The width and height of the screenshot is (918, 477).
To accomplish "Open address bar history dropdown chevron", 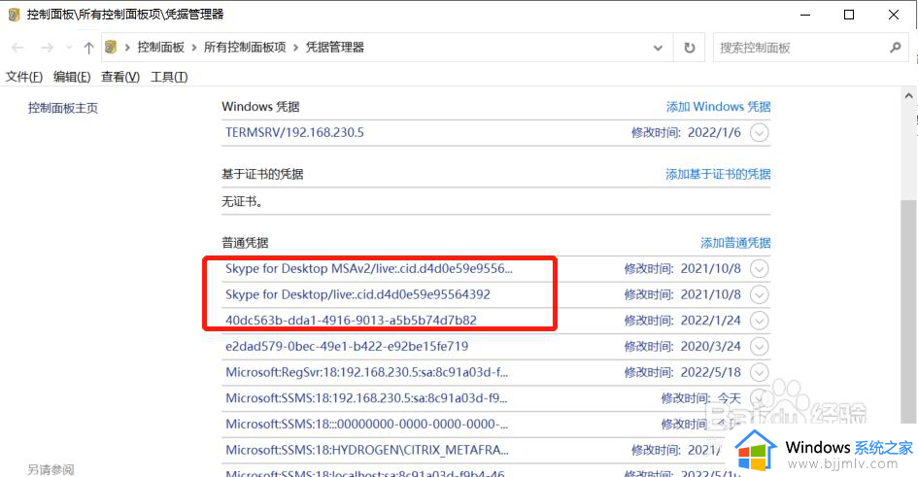I will click(658, 48).
